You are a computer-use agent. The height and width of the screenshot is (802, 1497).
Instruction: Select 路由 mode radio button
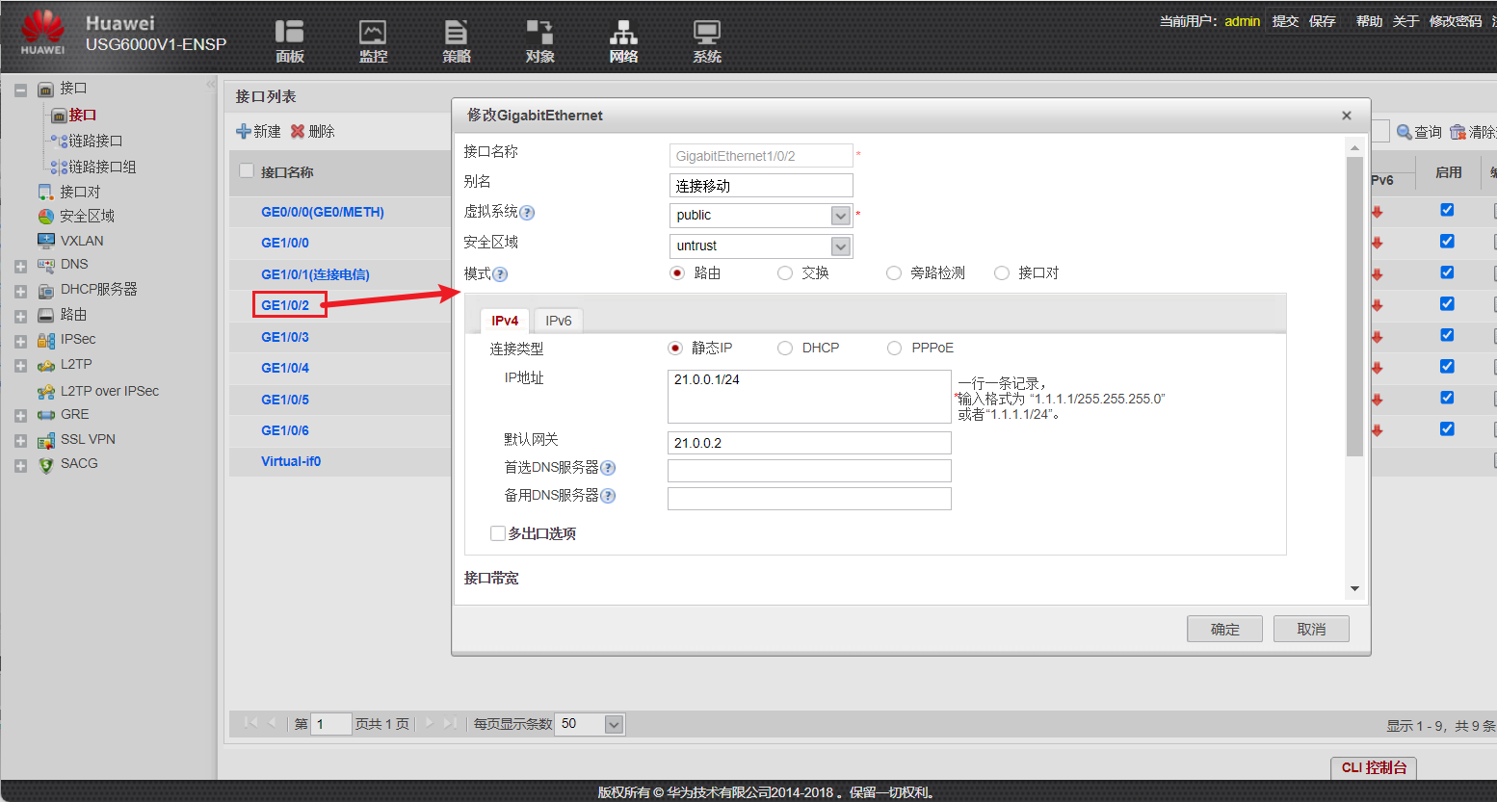coord(677,273)
